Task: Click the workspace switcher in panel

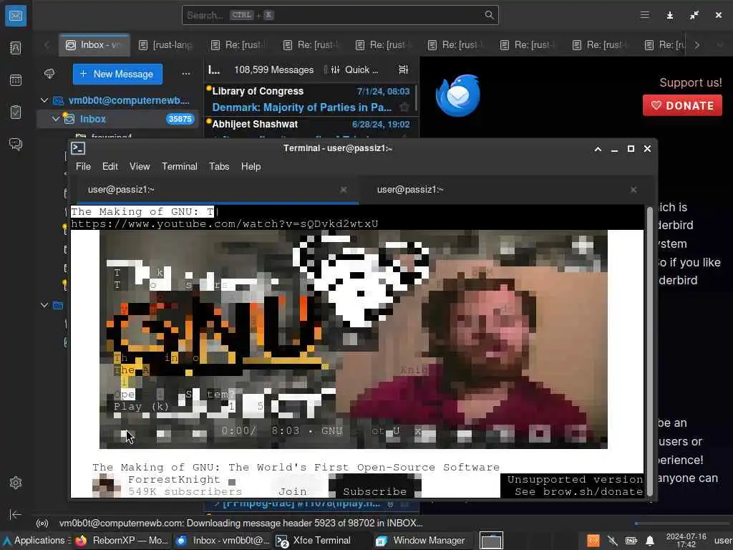Action: point(491,541)
